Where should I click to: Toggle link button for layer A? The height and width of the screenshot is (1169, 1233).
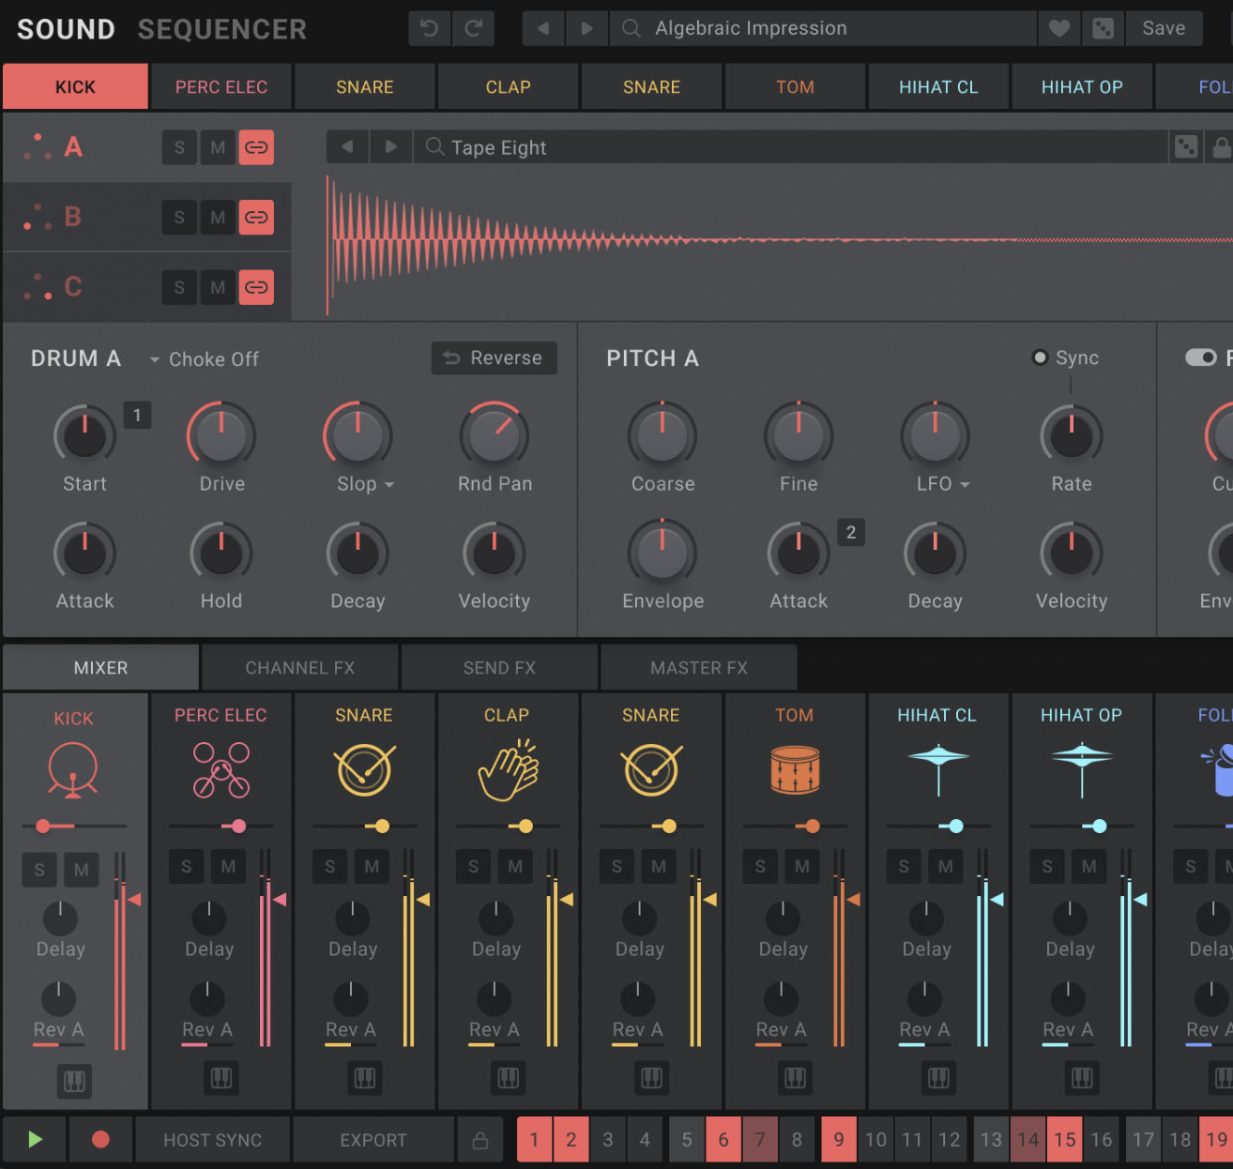256,147
